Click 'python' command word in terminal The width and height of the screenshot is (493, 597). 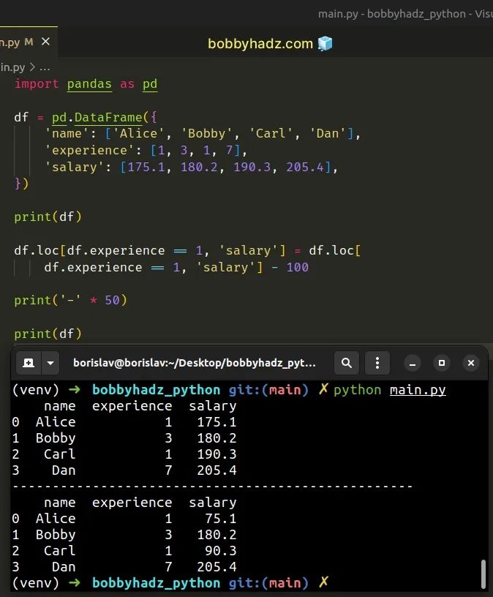click(x=357, y=390)
